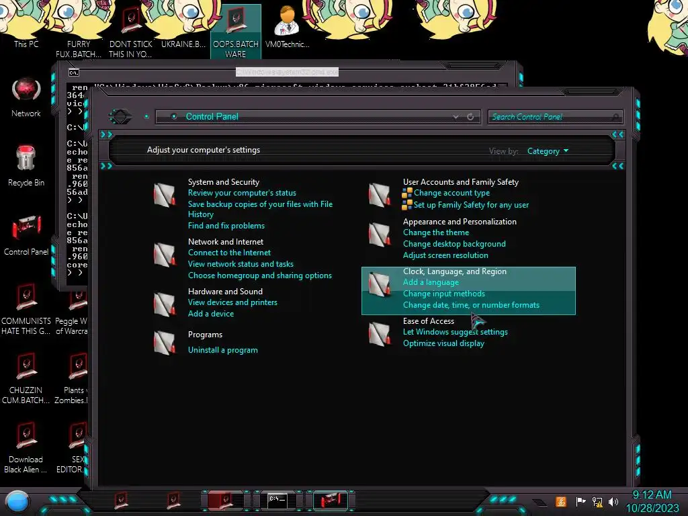The image size is (688, 516).
Task: Open View network status and tasks
Action: coord(241,263)
